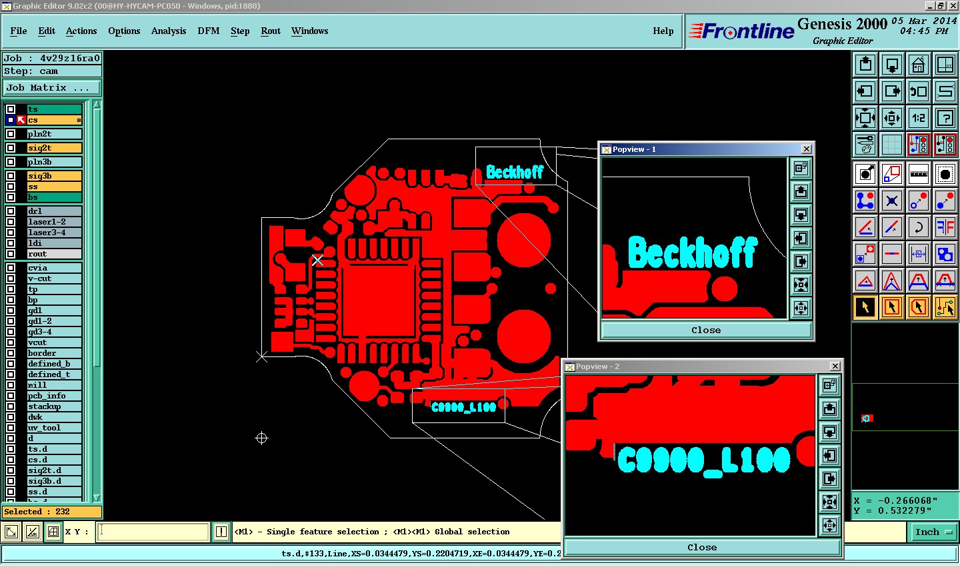960x567 pixels.
Task: Choose the single arrow selection mode icon
Action: coord(865,307)
